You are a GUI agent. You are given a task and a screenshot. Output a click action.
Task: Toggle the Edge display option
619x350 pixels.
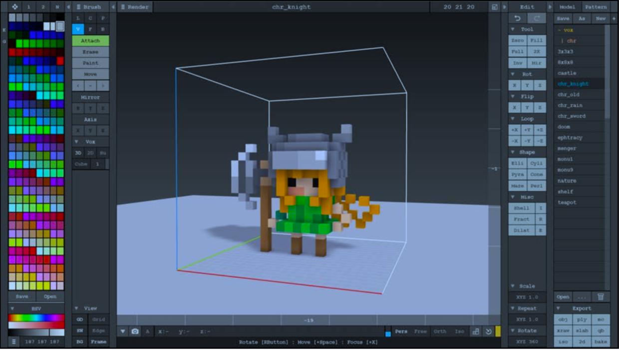pyautogui.click(x=98, y=331)
